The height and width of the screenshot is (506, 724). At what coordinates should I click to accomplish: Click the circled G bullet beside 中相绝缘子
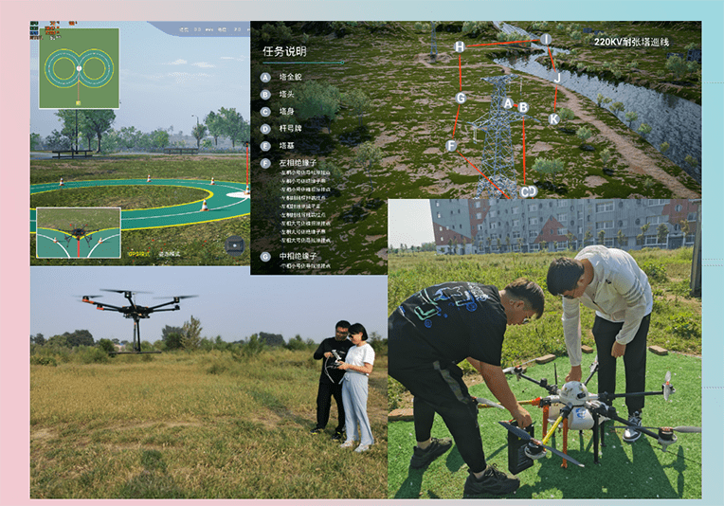(x=265, y=256)
